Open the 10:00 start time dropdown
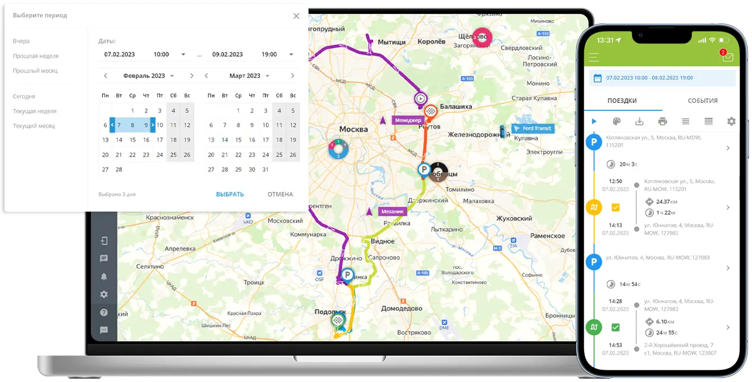This screenshot has width=752, height=382. (x=169, y=54)
